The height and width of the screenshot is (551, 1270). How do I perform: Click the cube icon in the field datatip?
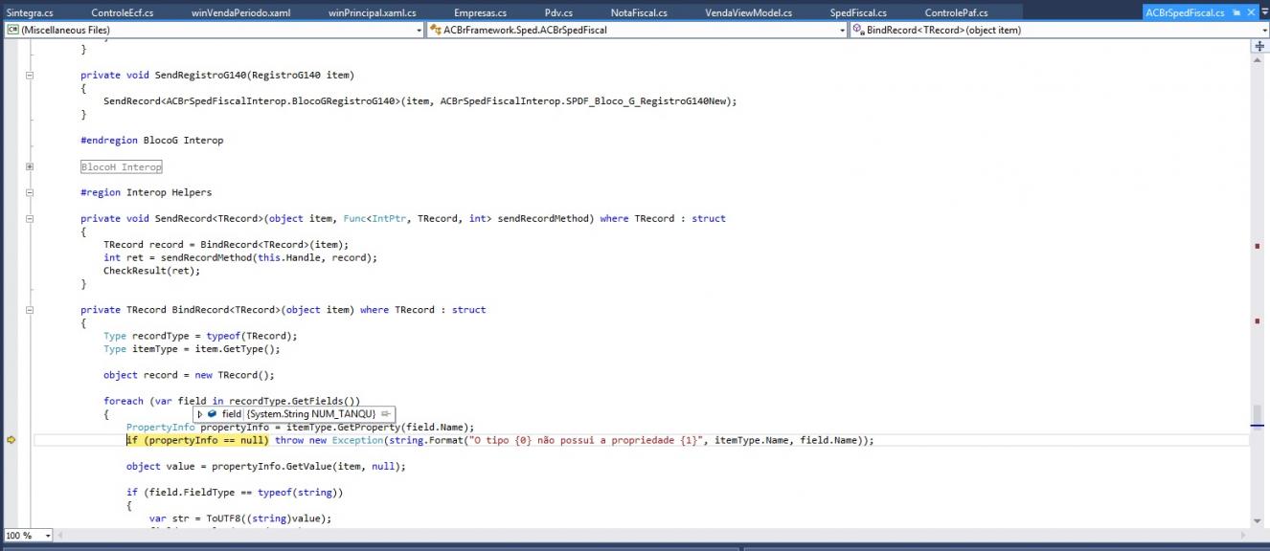[213, 414]
